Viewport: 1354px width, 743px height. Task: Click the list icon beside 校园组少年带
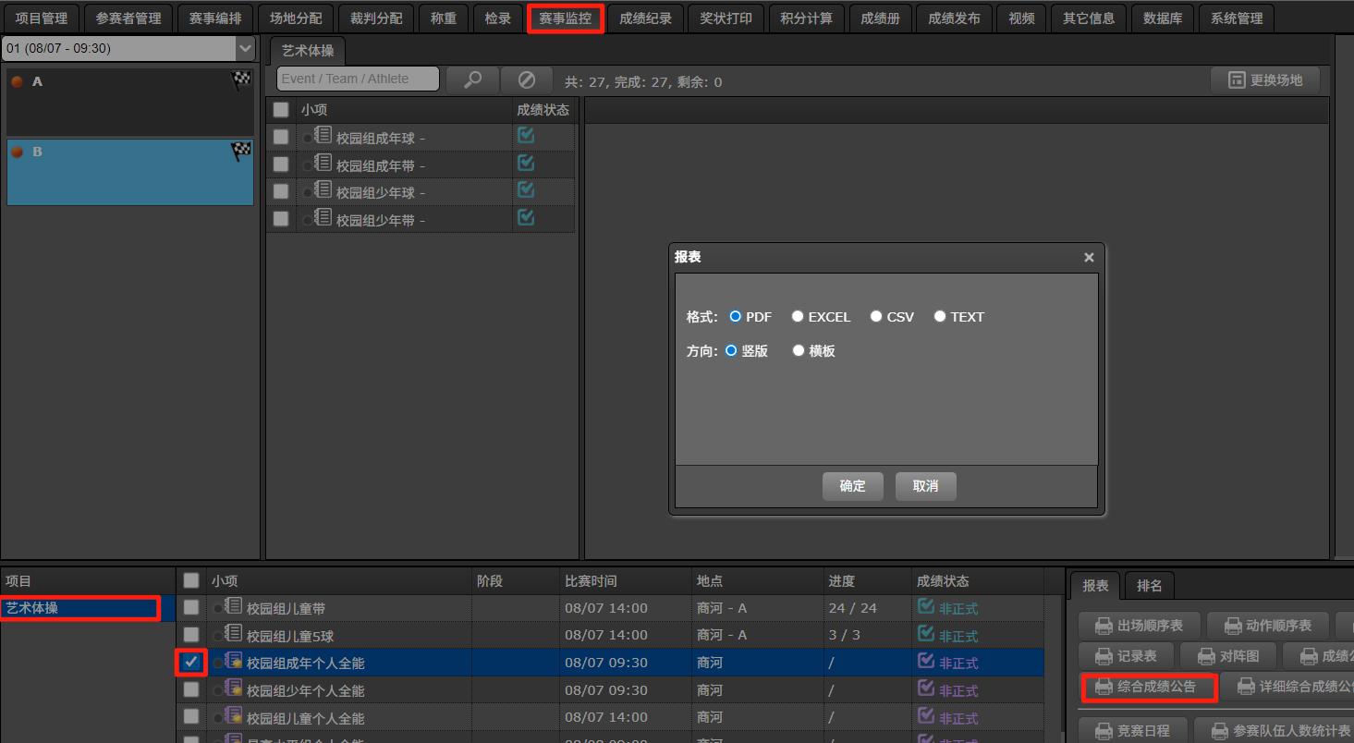coord(323,218)
